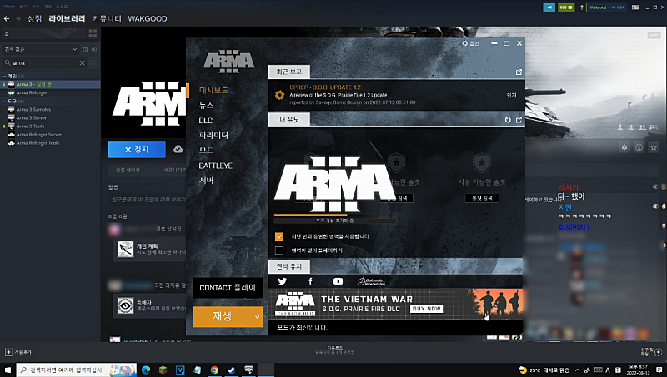667x377 pixels.
Task: Go to Steam Store tab
Action: tap(35, 18)
